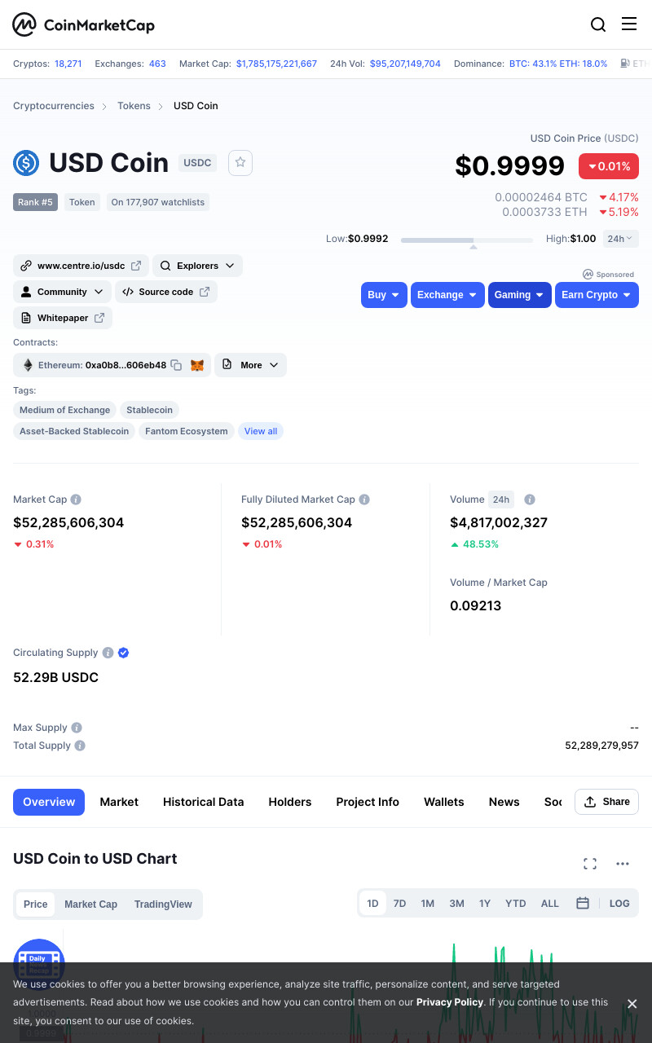Screen dimensions: 652x1043
Task: Show Circulating Supply info icon
Action: [107, 653]
